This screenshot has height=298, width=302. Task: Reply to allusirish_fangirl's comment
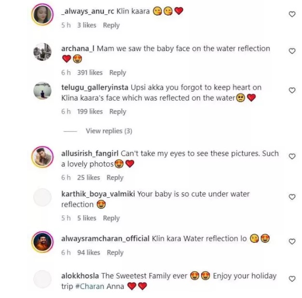coord(115,178)
